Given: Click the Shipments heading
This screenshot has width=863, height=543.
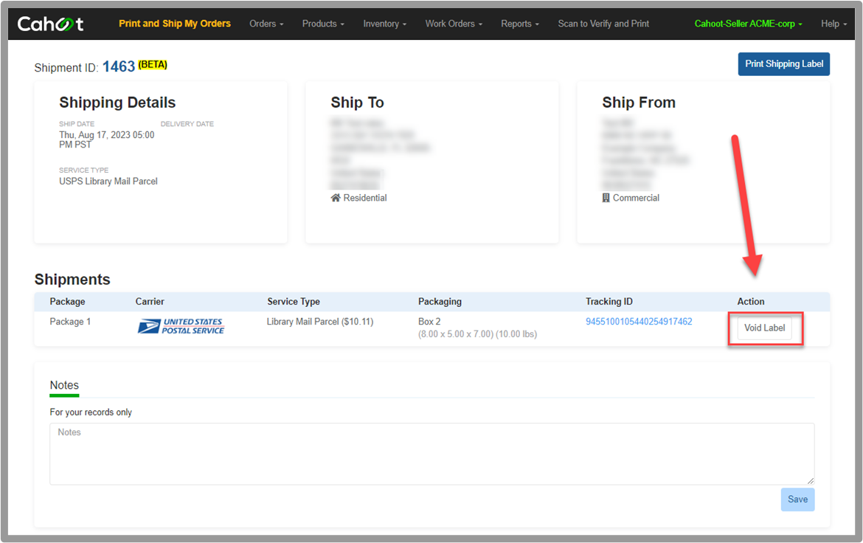Looking at the screenshot, I should pyautogui.click(x=72, y=280).
